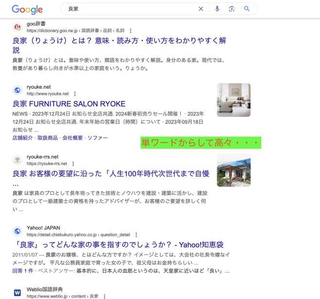320x299 pixels.
Task: Follow the ソファー sitelink
Action: (x=97, y=138)
